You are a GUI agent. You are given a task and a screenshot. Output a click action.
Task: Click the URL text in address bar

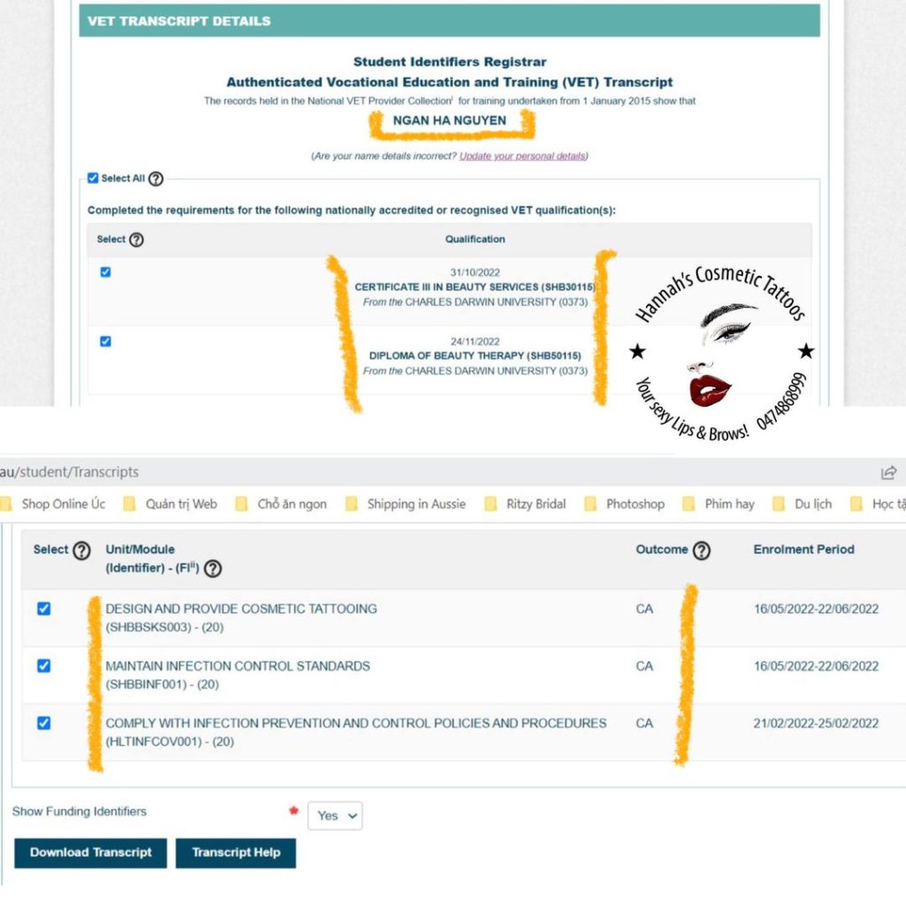coord(71,472)
